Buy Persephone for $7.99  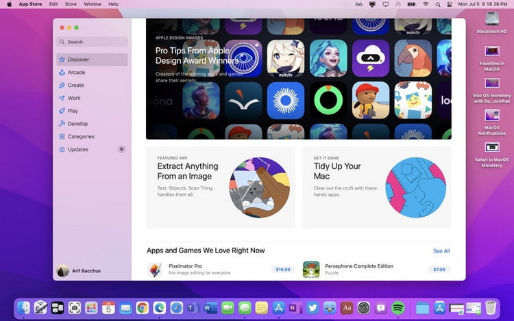pos(439,270)
